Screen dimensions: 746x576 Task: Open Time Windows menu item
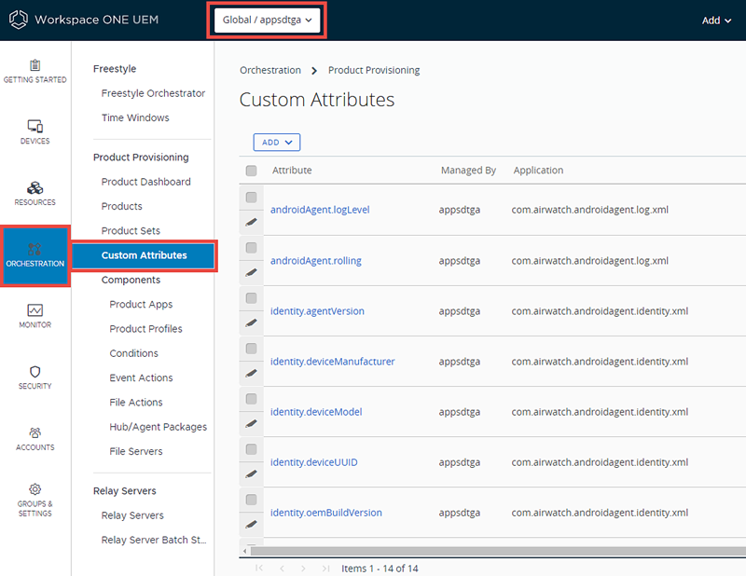135,117
